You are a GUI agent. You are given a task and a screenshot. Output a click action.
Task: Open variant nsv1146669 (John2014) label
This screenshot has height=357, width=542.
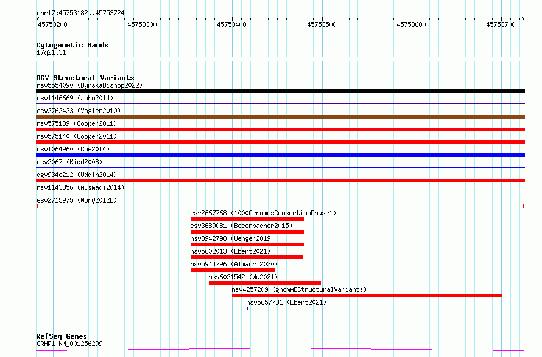[75, 98]
